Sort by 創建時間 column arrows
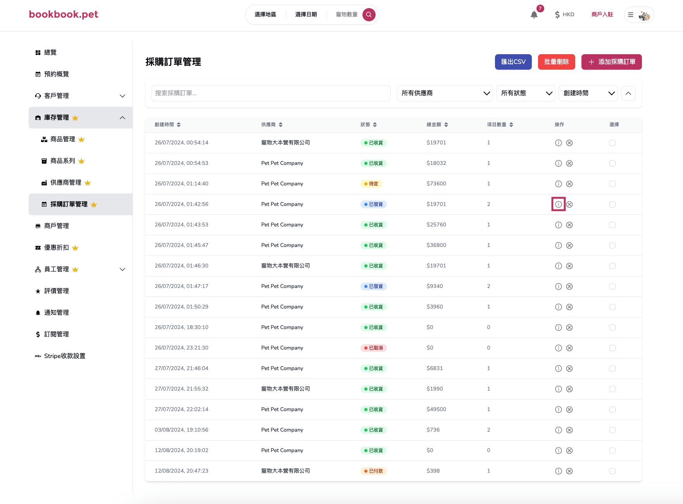This screenshot has width=683, height=504. (x=179, y=125)
